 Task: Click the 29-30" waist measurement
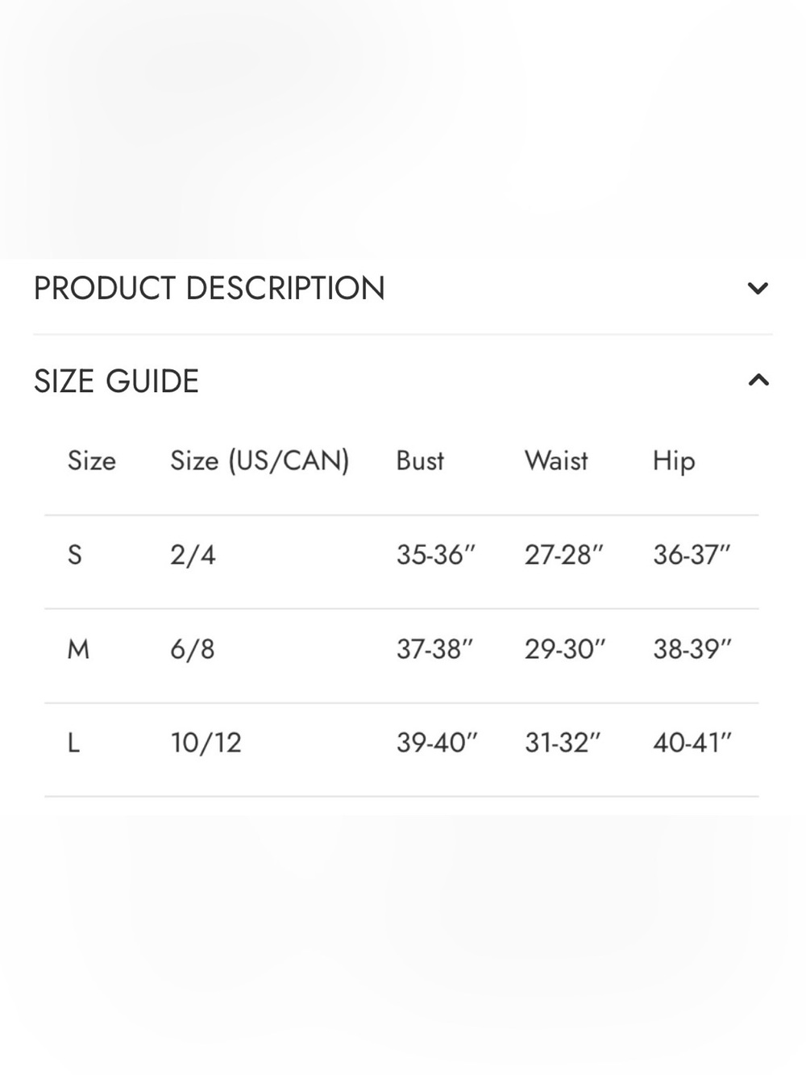pos(564,649)
